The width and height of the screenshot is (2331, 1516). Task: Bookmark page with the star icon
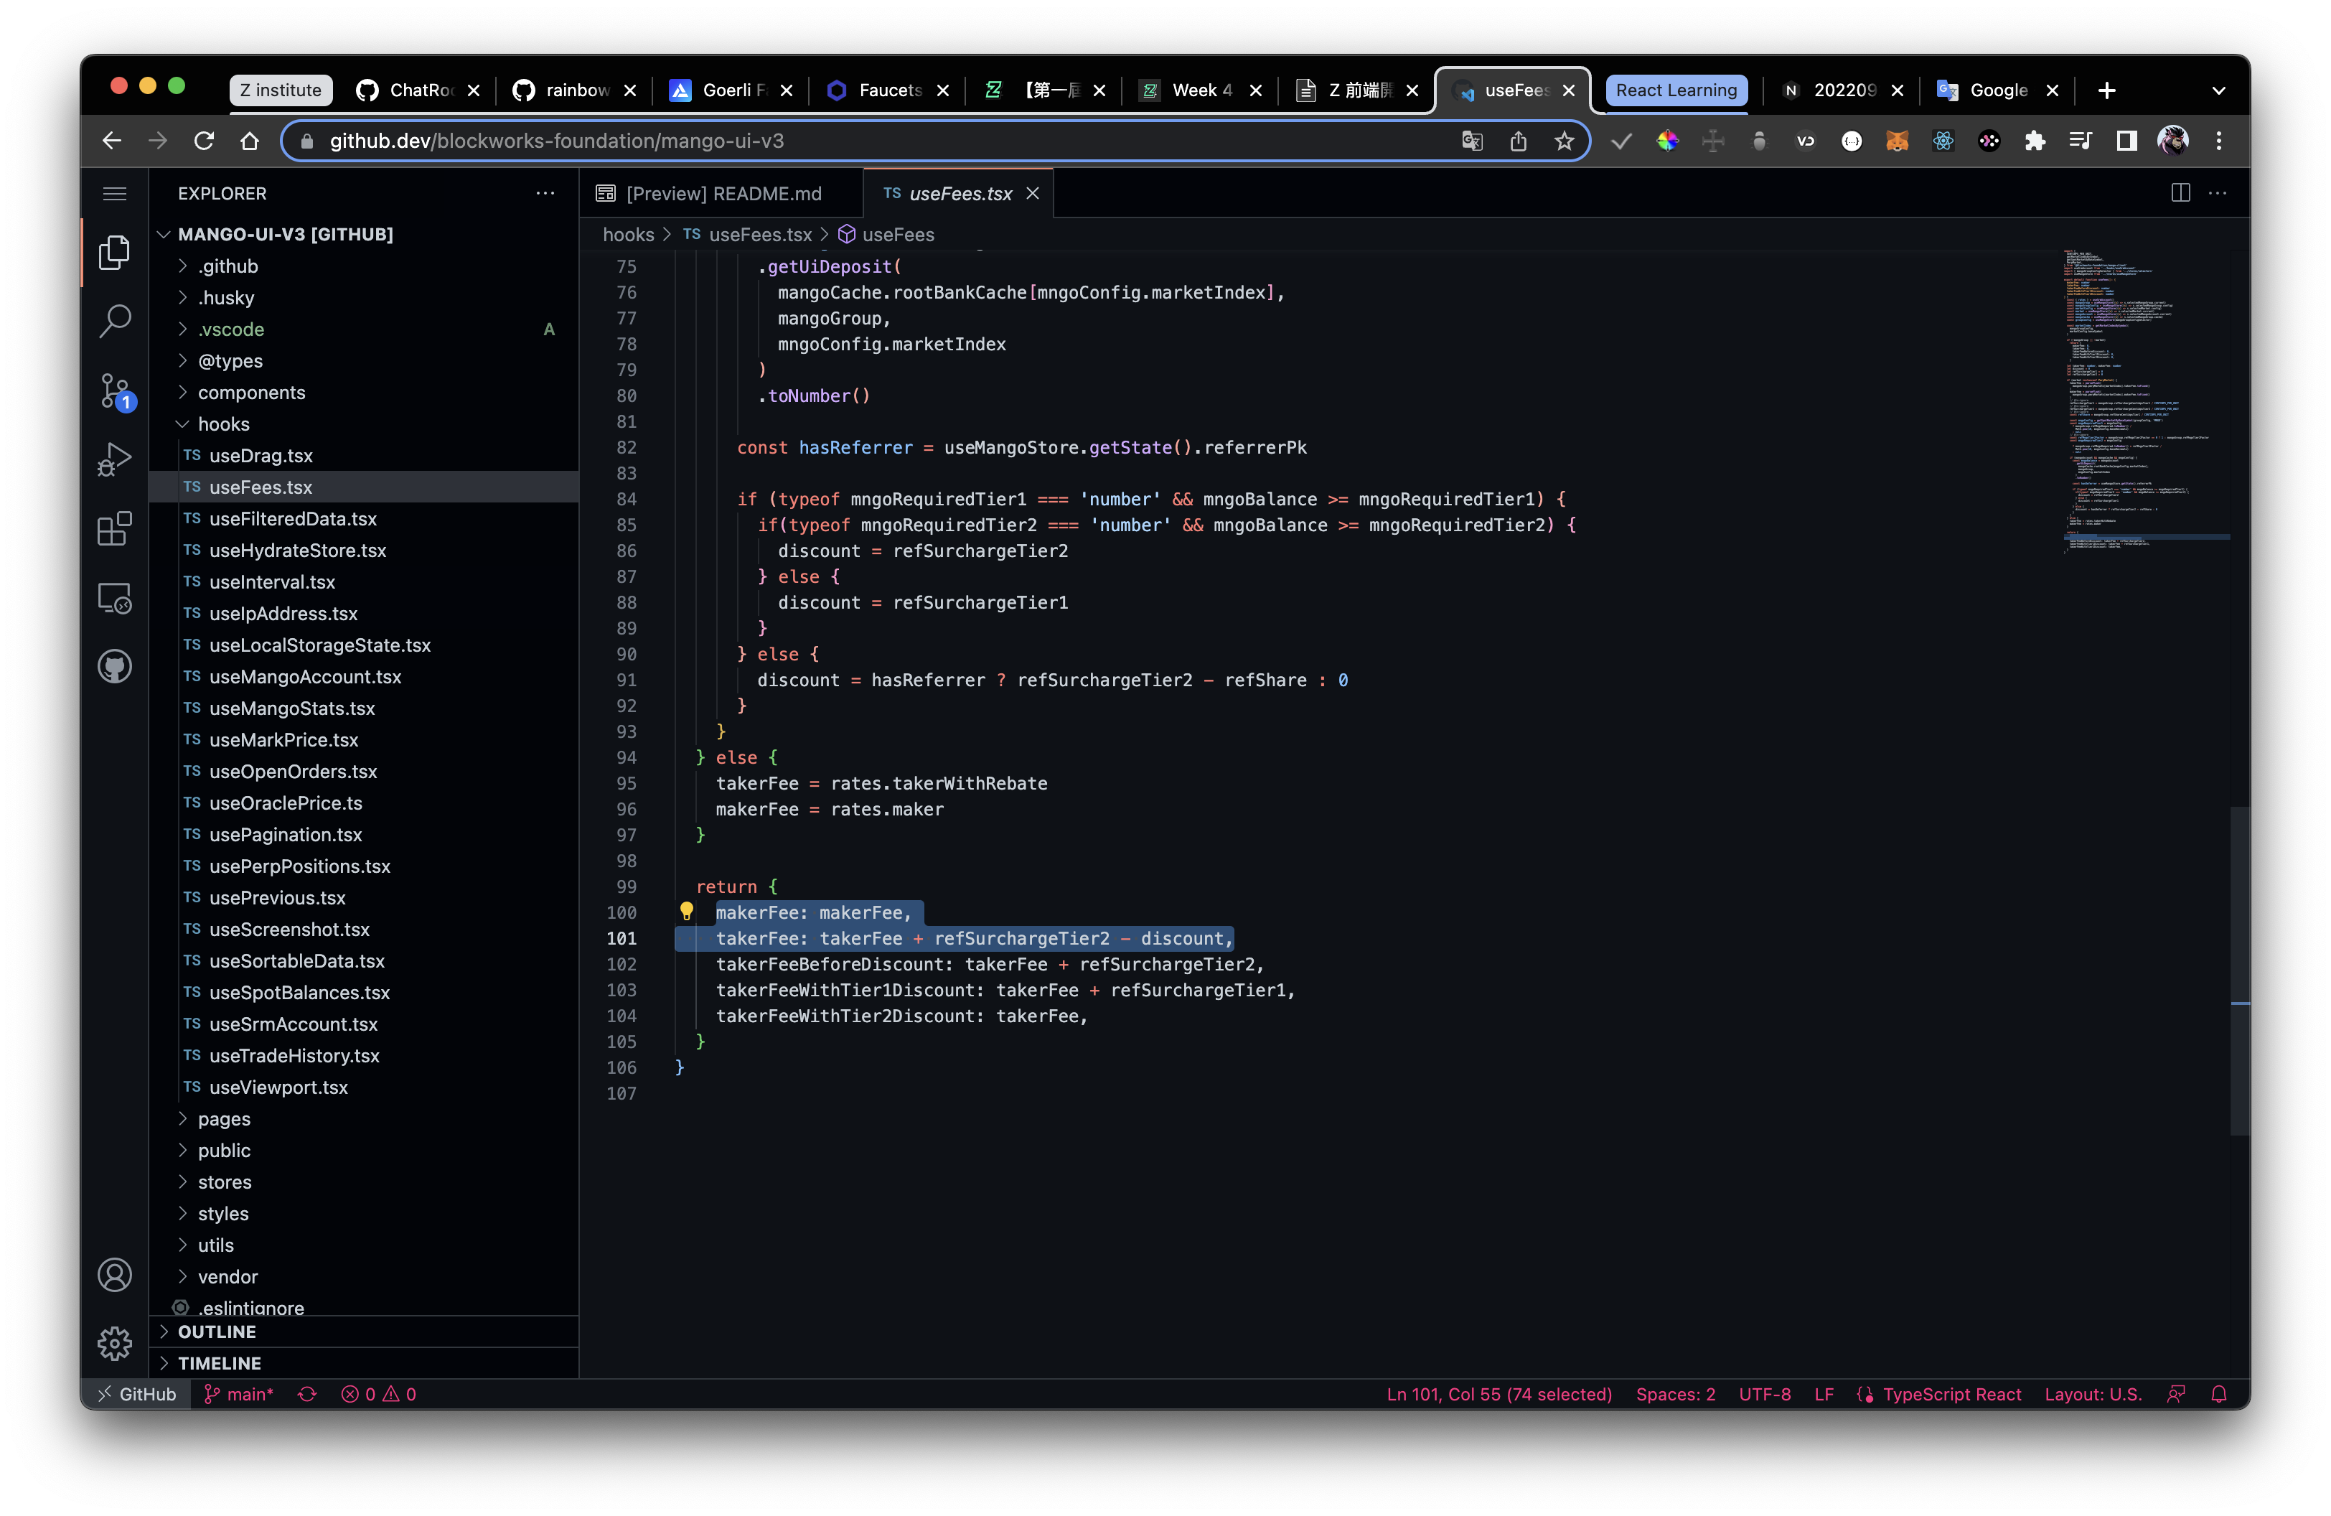pyautogui.click(x=1564, y=141)
